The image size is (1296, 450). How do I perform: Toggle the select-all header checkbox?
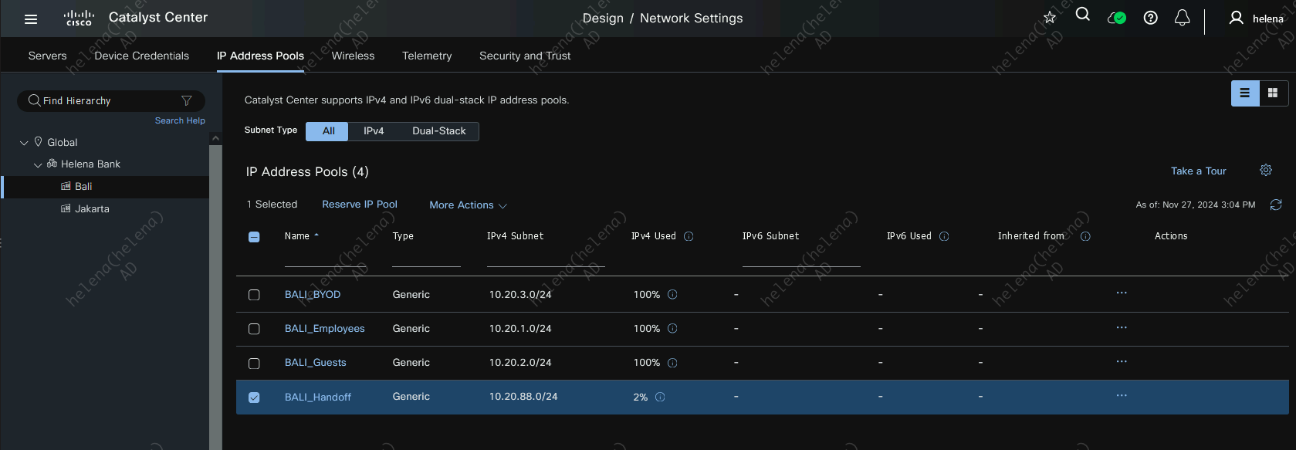point(254,237)
